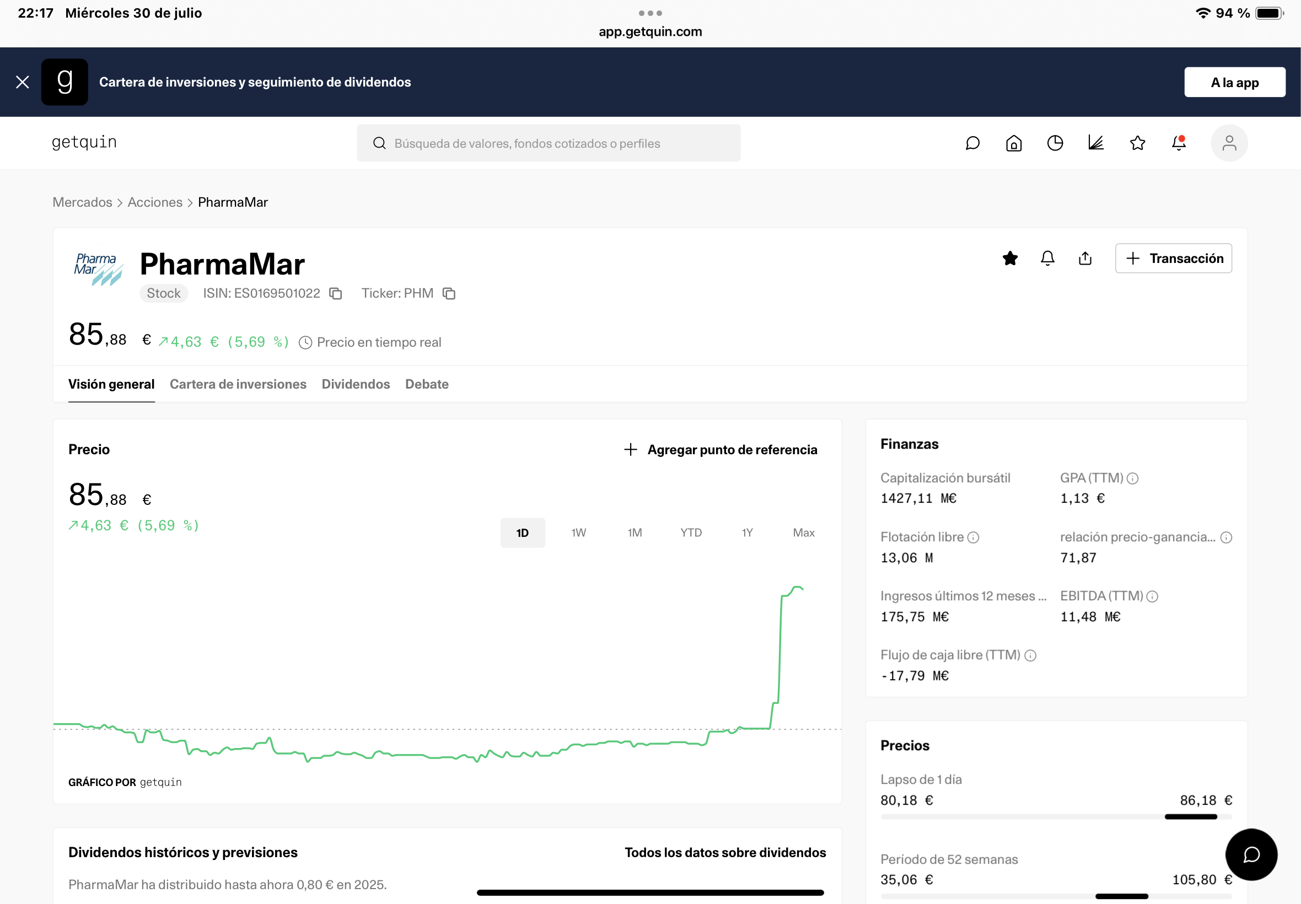Navigate to Mercados breadcrumb
The width and height of the screenshot is (1301, 904).
82,202
